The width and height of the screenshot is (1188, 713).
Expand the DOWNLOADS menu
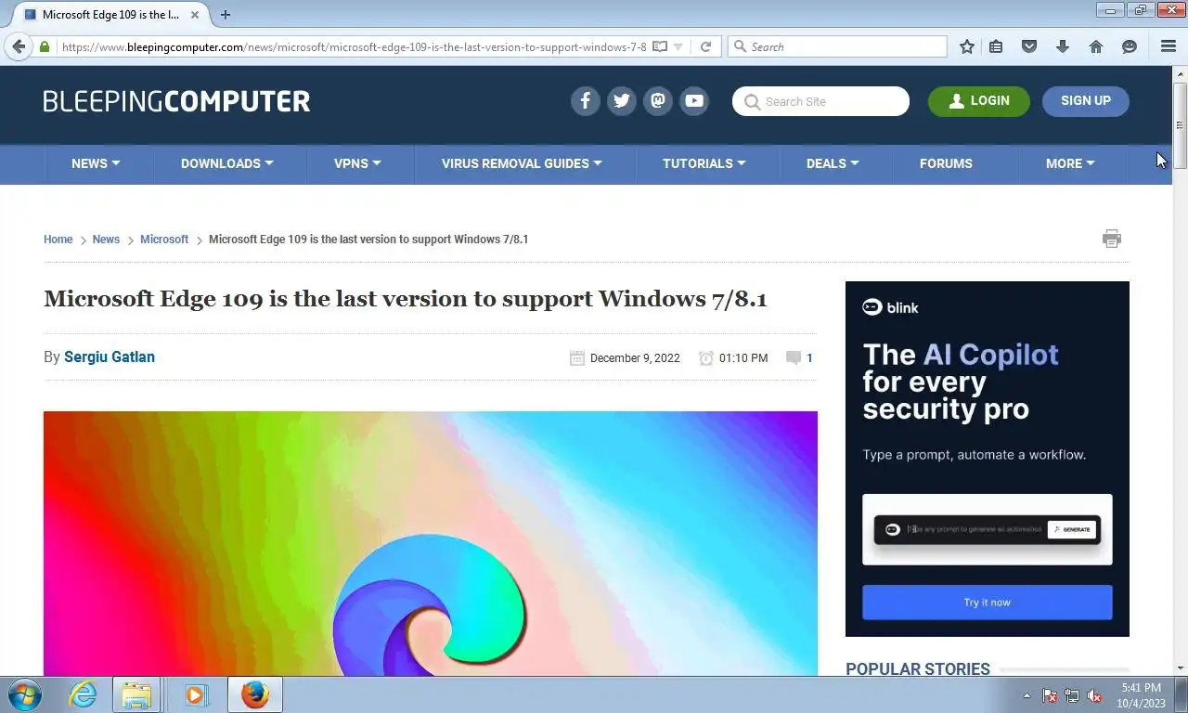(227, 163)
